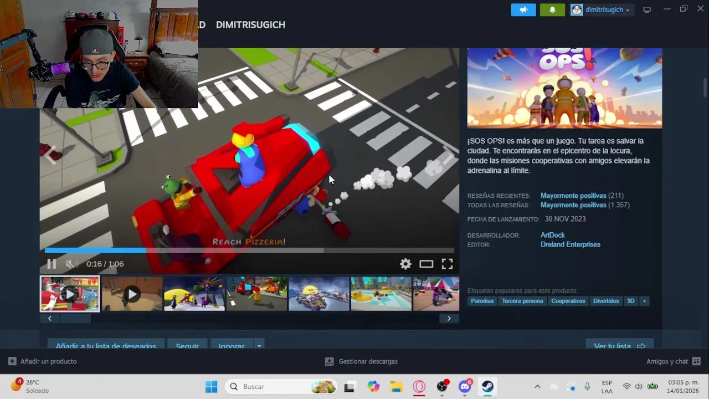The width and height of the screenshot is (709, 399).
Task: Click the media strip scrollbar handle
Action: coord(75,319)
